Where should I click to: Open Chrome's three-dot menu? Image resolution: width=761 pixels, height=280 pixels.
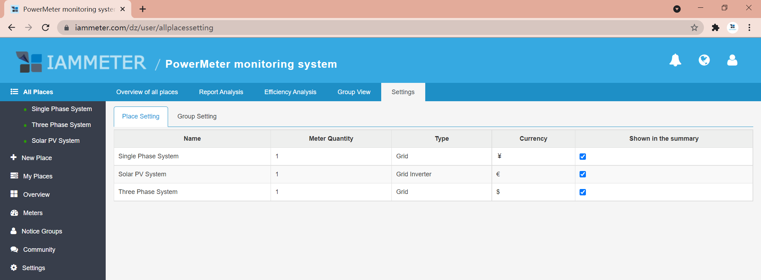[749, 28]
